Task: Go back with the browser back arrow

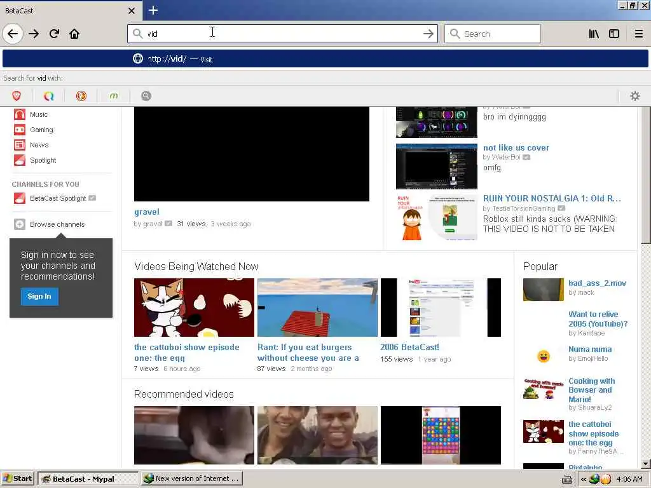Action: tap(13, 34)
